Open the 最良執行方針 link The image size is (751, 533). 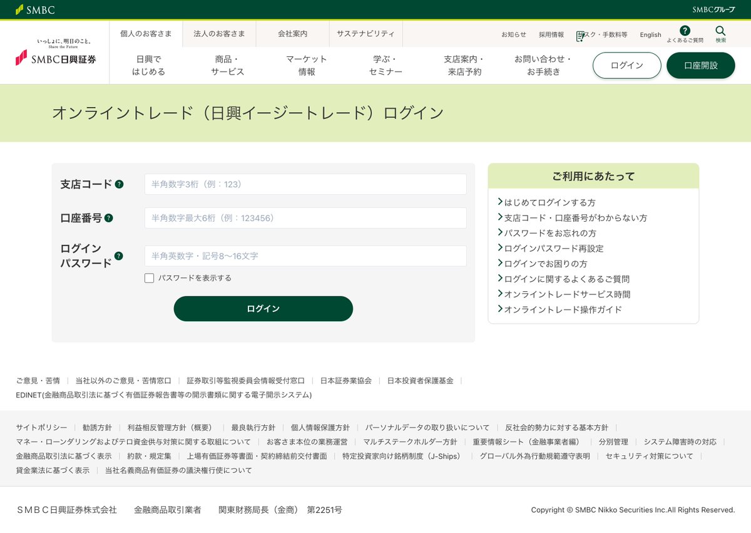point(253,428)
